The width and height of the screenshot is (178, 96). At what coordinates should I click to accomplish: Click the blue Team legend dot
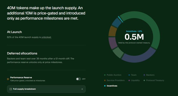click(129, 75)
